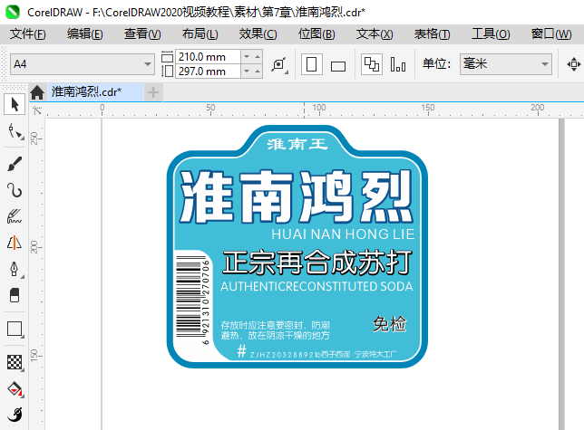This screenshot has width=584, height=430.
Task: Click the 存放时应注意要密封 storage text
Action: (276, 330)
